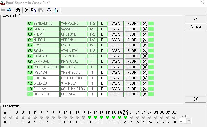Click the down-arrow columns toolbar icon

(49, 10)
